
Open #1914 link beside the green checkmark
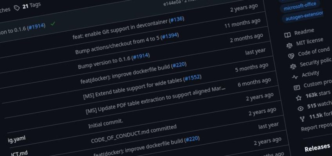36,27
